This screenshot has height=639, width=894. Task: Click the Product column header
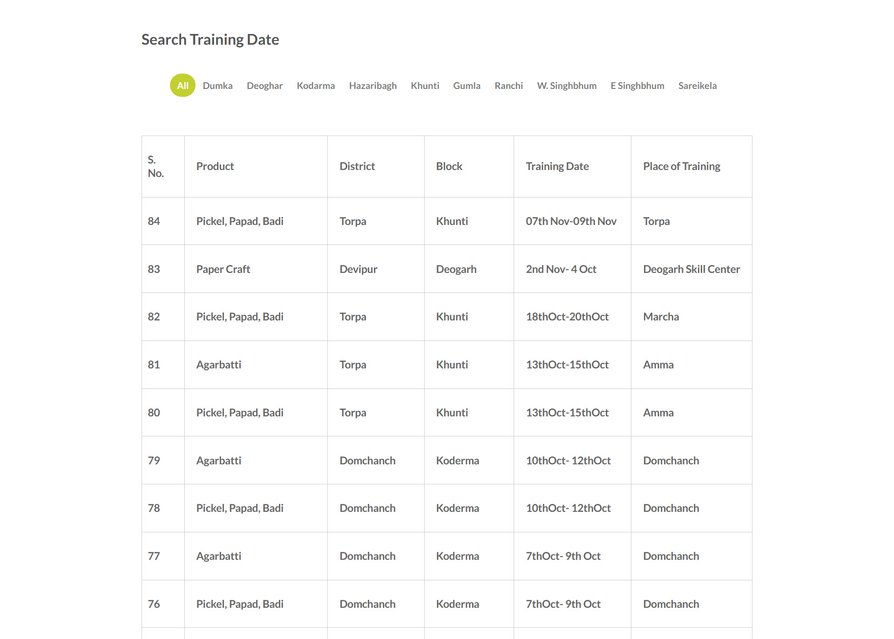pyautogui.click(x=215, y=166)
